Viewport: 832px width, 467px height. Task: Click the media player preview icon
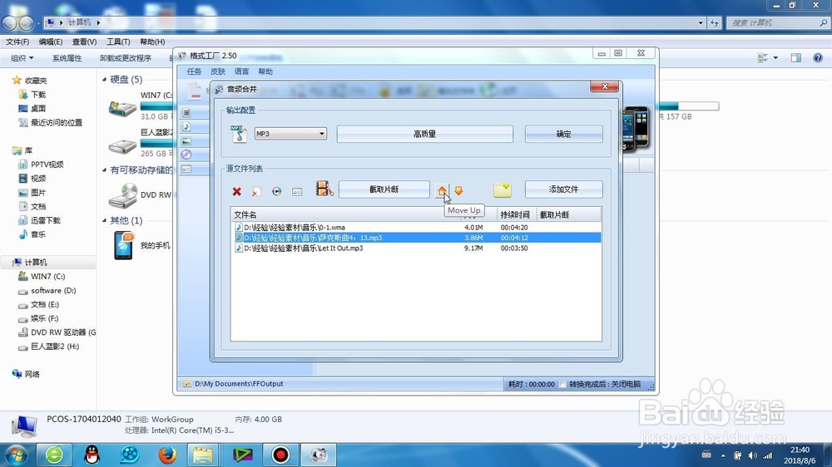276,191
